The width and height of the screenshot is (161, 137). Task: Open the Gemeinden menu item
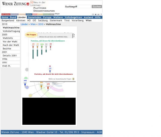point(35,17)
